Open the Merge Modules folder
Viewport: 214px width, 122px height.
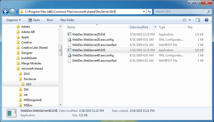click(x=29, y=63)
